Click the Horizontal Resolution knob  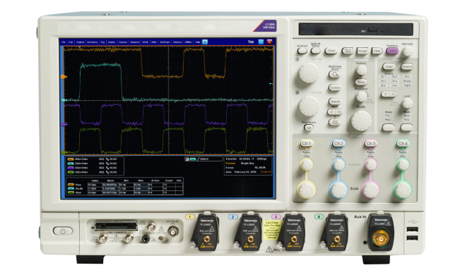pos(361,96)
